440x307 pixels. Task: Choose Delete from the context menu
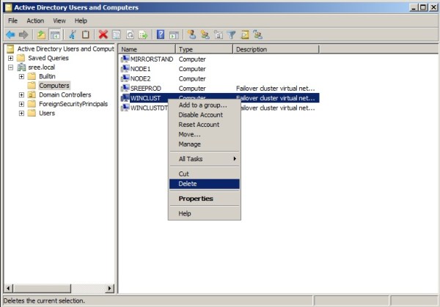click(188, 184)
